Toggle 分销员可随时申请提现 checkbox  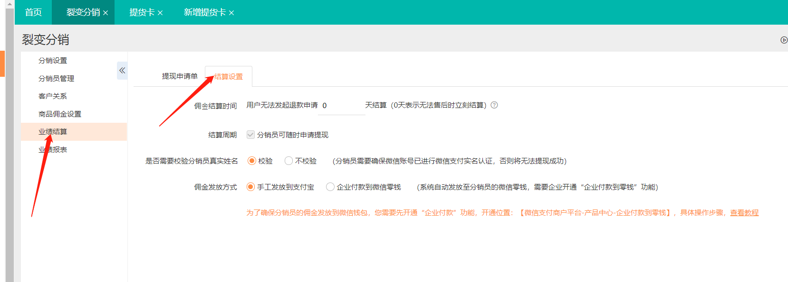coord(250,135)
